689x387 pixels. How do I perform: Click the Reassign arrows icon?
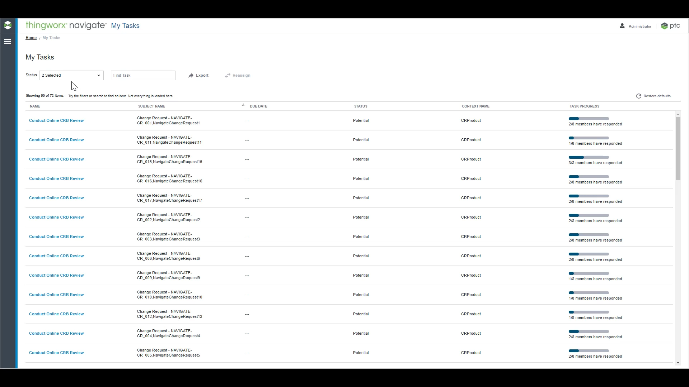[x=228, y=76]
